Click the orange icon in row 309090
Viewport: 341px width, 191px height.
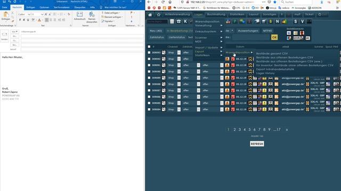pyautogui.click(x=228, y=72)
